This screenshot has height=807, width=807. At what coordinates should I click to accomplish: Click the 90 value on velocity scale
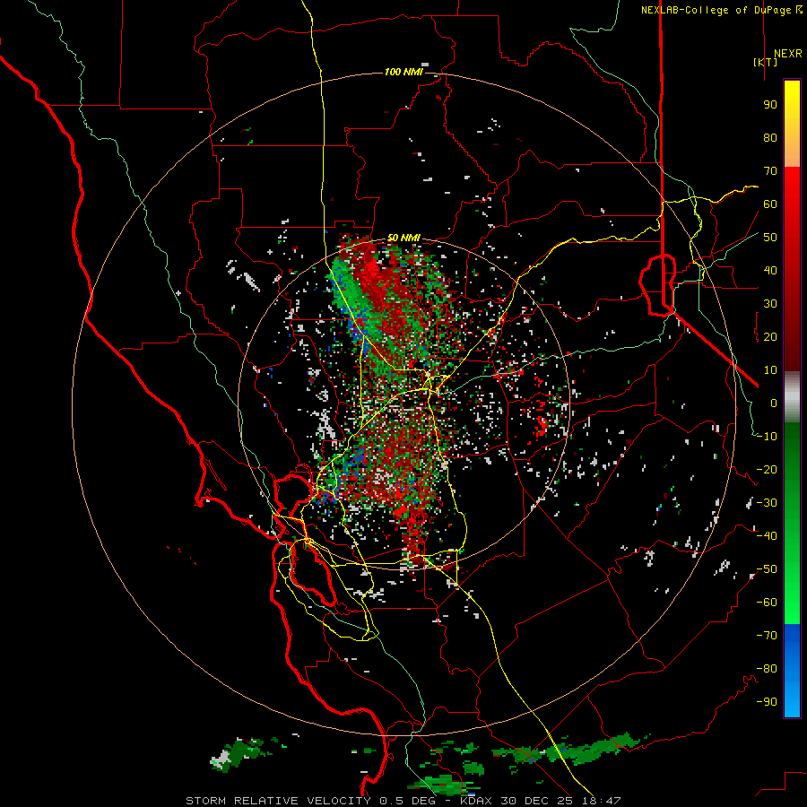[x=770, y=105]
